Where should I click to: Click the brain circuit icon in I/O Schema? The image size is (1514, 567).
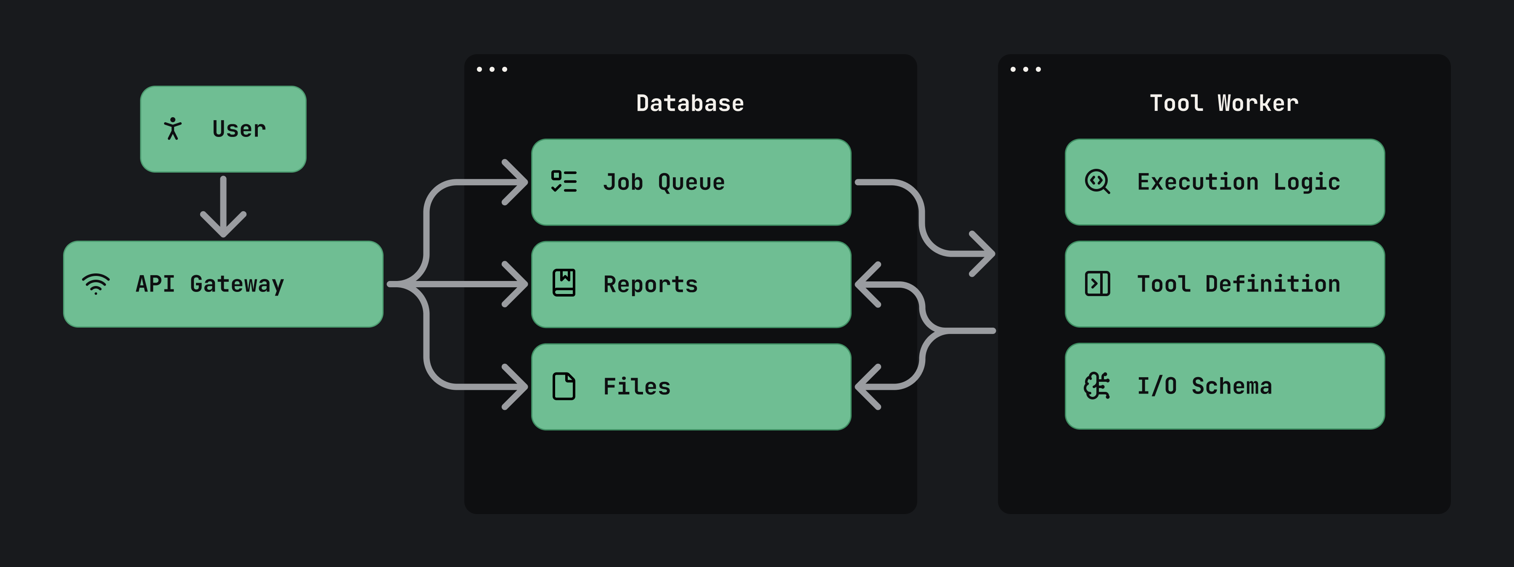coord(1097,386)
